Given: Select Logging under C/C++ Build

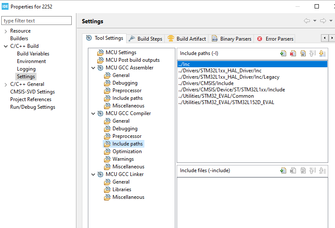Looking at the screenshot, I should click(x=26, y=69).
